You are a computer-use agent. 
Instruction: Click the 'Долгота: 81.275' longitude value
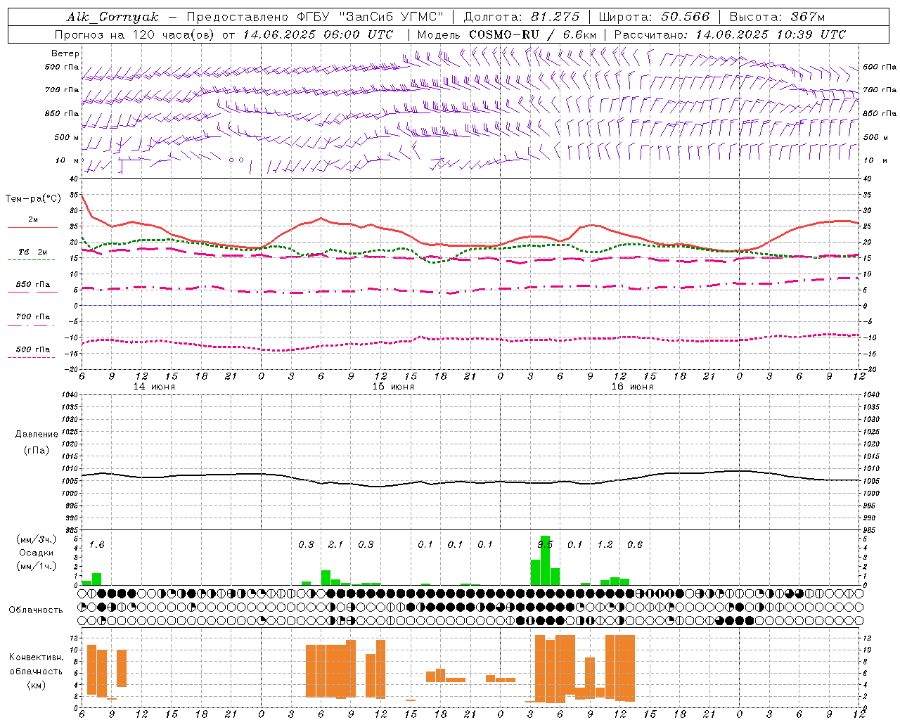pyautogui.click(x=522, y=17)
